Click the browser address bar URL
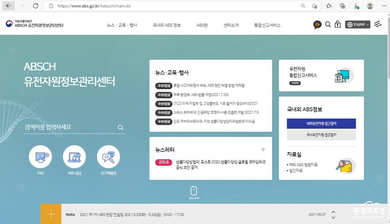Screen dimensions: 390x224 click(94, 6)
